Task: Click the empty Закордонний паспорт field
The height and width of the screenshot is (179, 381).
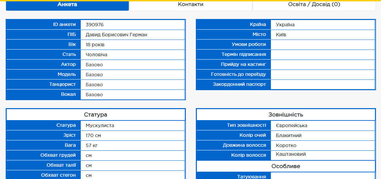Action: click(323, 85)
